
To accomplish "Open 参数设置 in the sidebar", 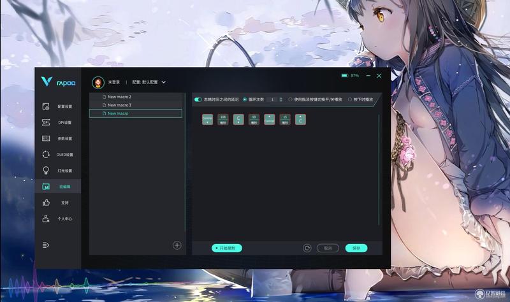I will [57, 138].
